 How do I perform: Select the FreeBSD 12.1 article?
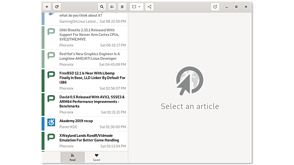point(92,78)
